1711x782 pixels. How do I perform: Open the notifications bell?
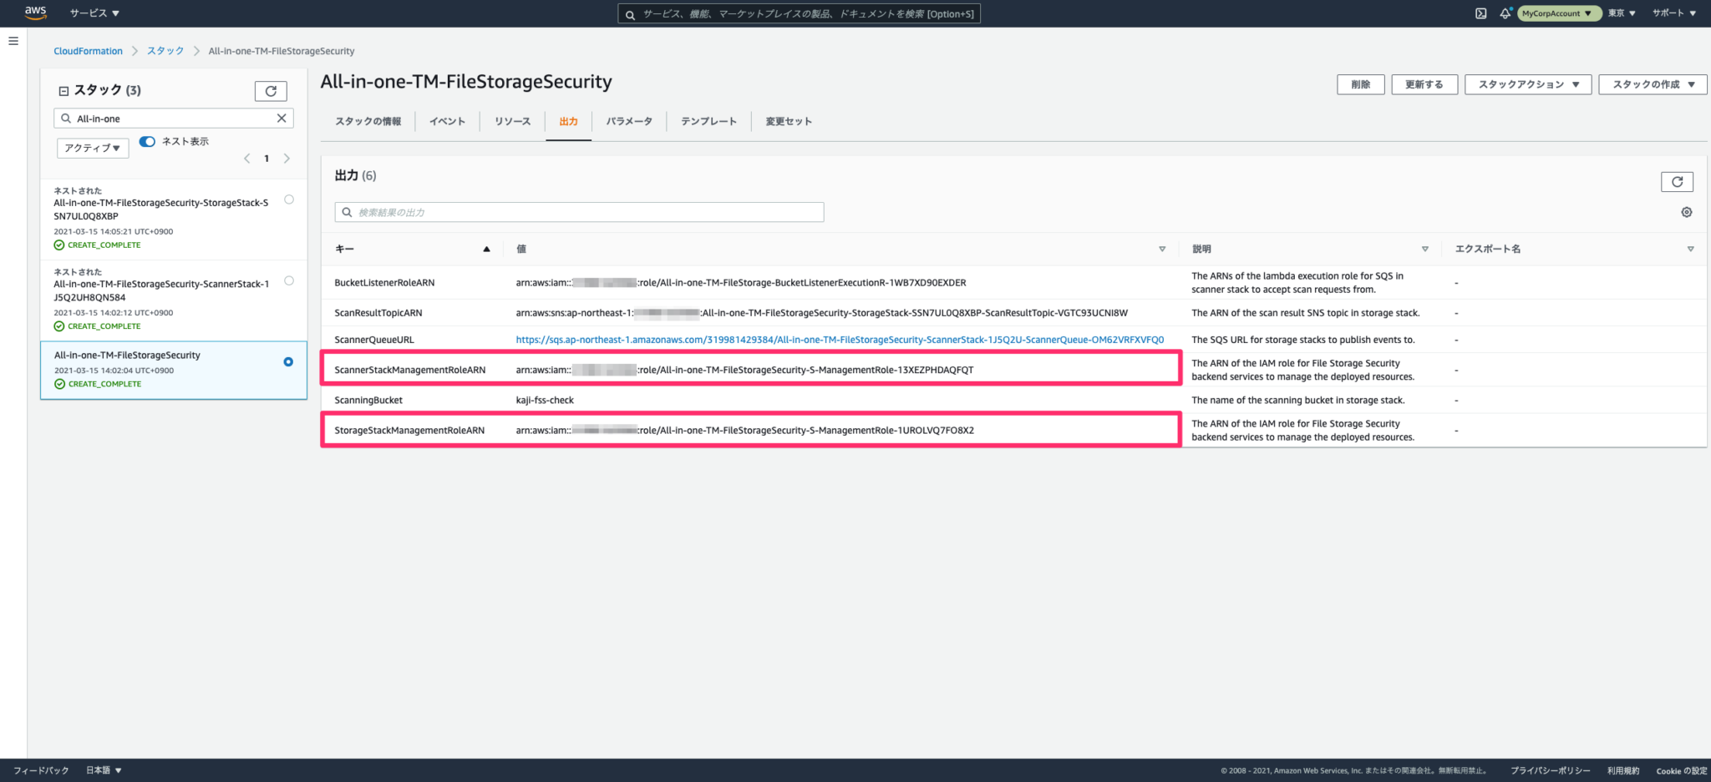coord(1505,13)
